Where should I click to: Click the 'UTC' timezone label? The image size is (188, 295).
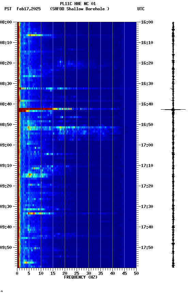[x=141, y=9]
